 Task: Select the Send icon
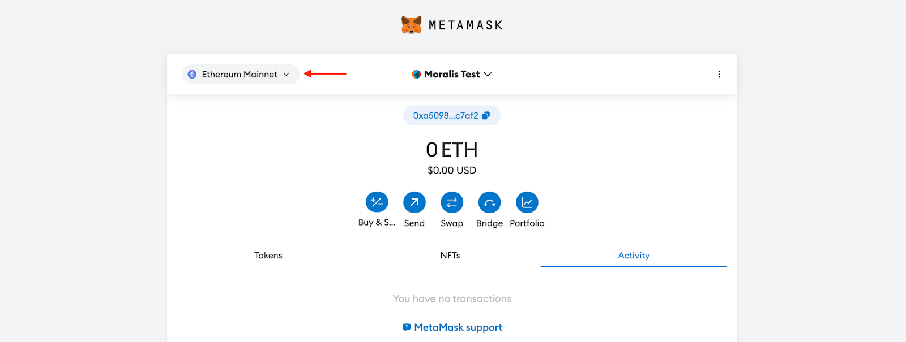coord(414,204)
